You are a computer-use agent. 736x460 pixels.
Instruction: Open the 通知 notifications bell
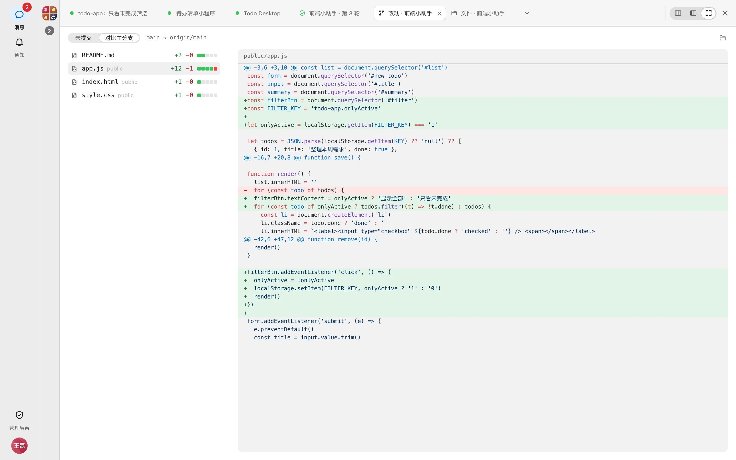19,42
